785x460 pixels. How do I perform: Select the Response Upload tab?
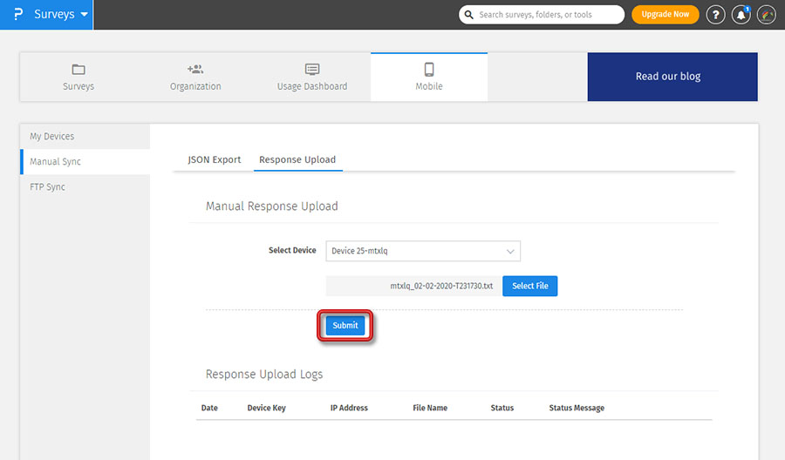(297, 159)
